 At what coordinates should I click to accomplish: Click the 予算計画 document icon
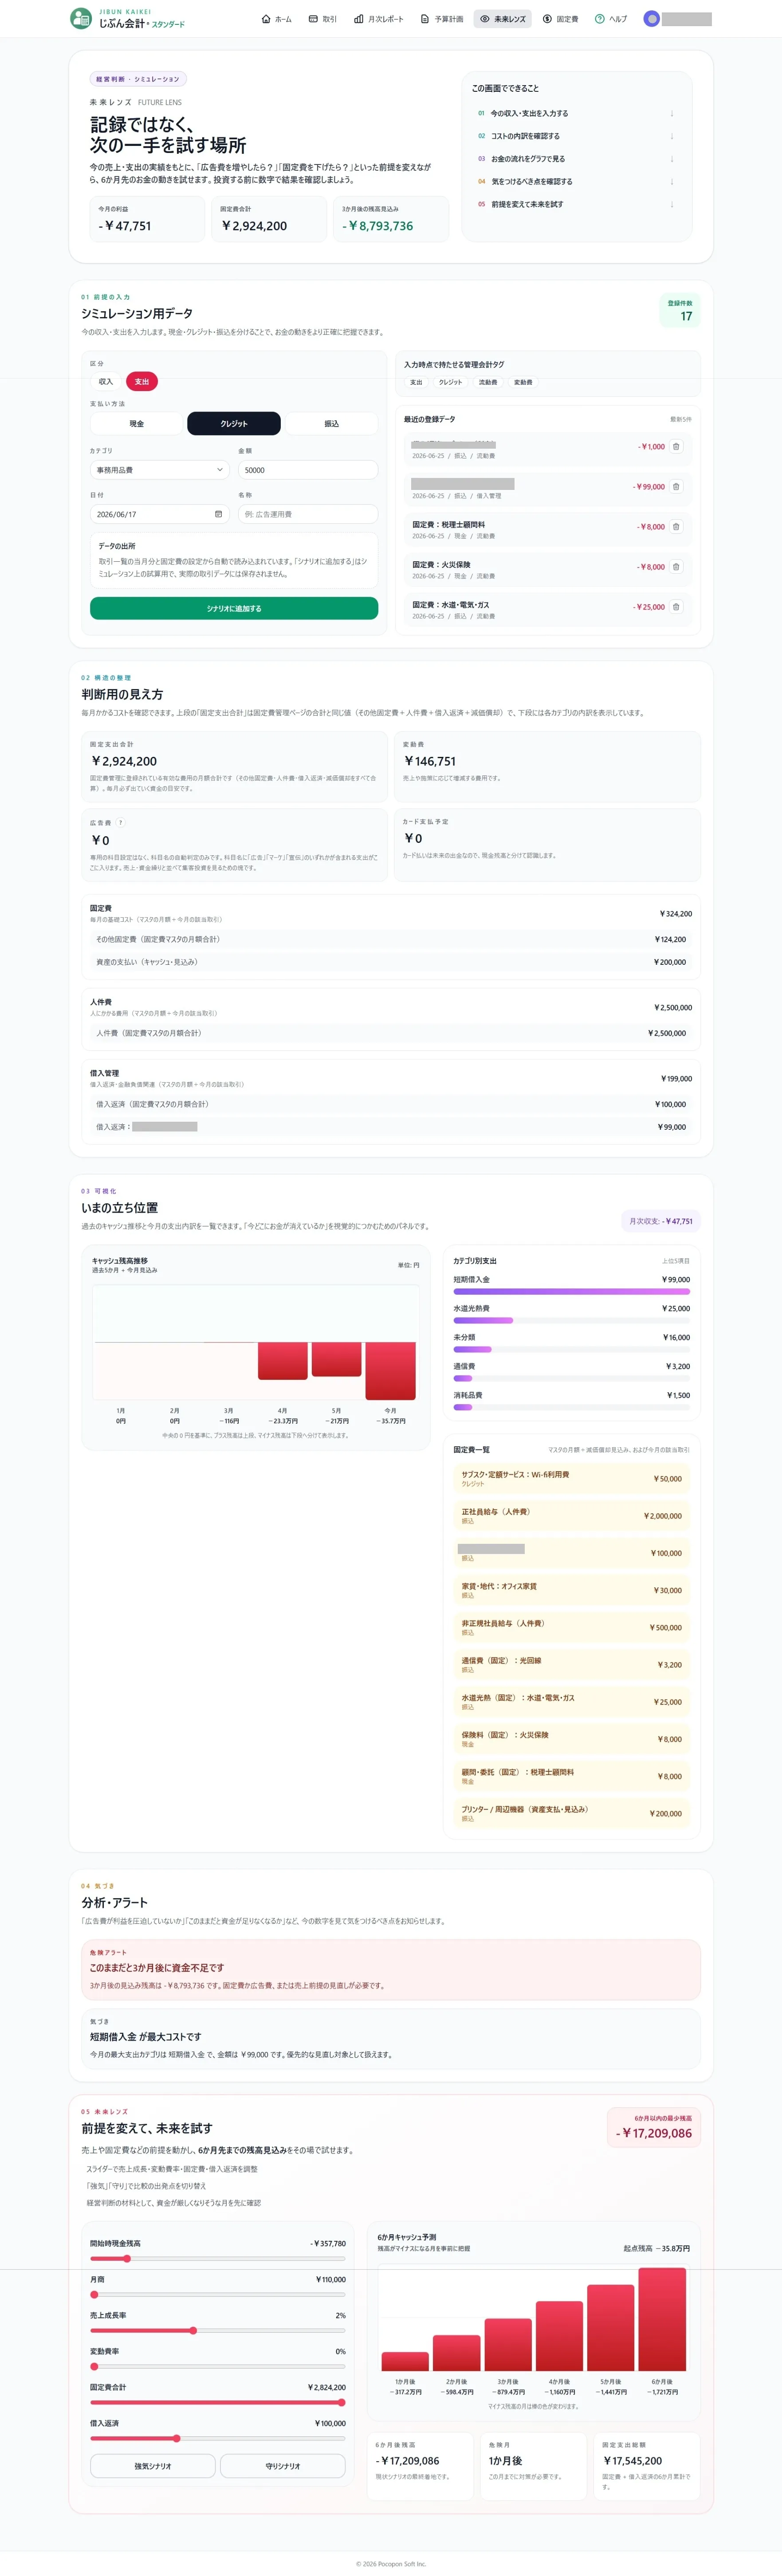[425, 19]
